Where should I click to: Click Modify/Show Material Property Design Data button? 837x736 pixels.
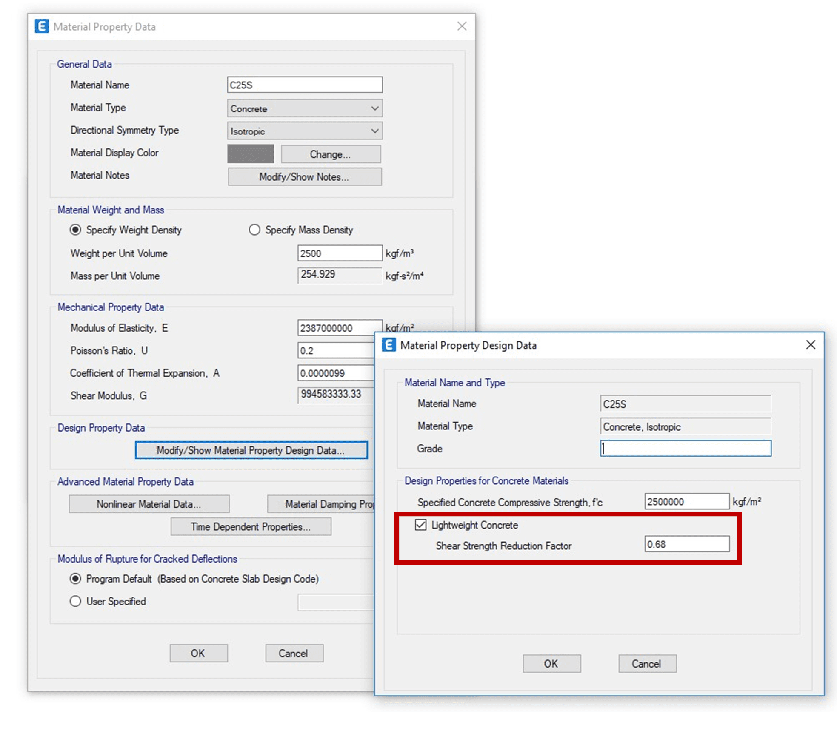(251, 450)
